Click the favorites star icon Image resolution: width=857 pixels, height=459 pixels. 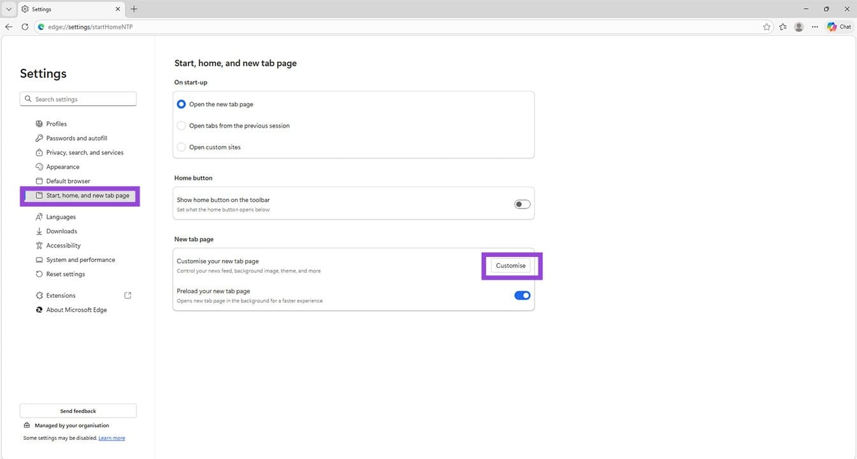coord(767,26)
